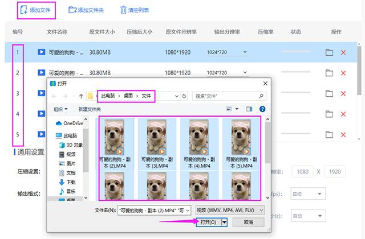
Task: Click the blue help question icon
Action: point(262,109)
